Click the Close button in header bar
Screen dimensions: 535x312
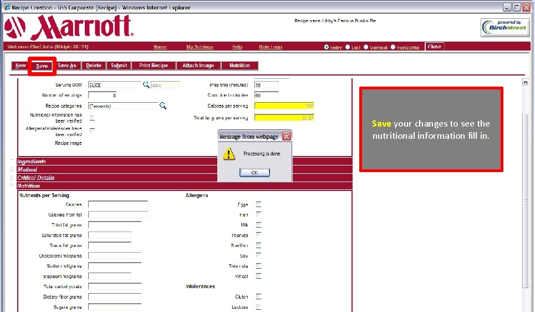pos(434,47)
